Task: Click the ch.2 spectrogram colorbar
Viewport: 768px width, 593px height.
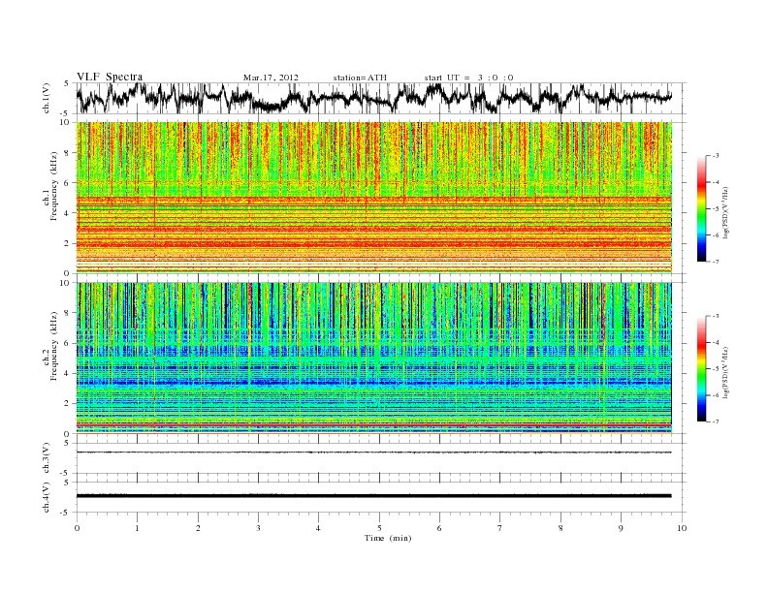Action: point(701,369)
